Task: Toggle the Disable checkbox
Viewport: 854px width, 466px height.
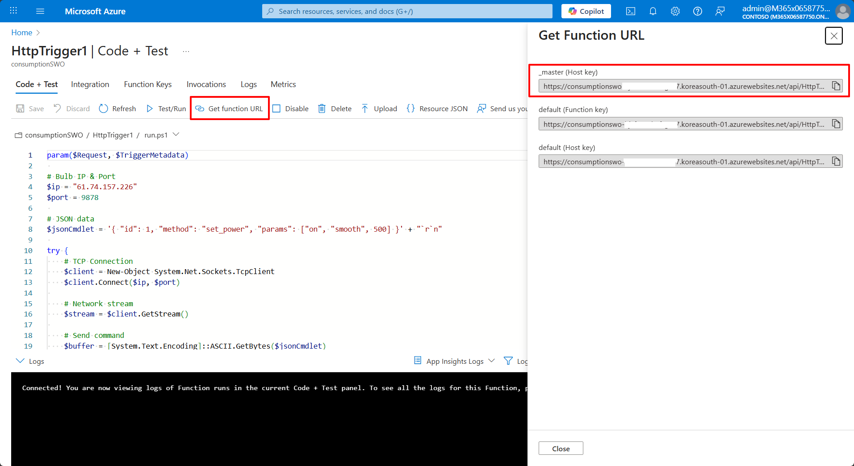Action: pos(290,108)
